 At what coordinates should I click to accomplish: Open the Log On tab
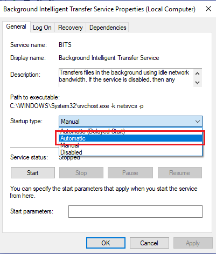pyautogui.click(x=42, y=28)
